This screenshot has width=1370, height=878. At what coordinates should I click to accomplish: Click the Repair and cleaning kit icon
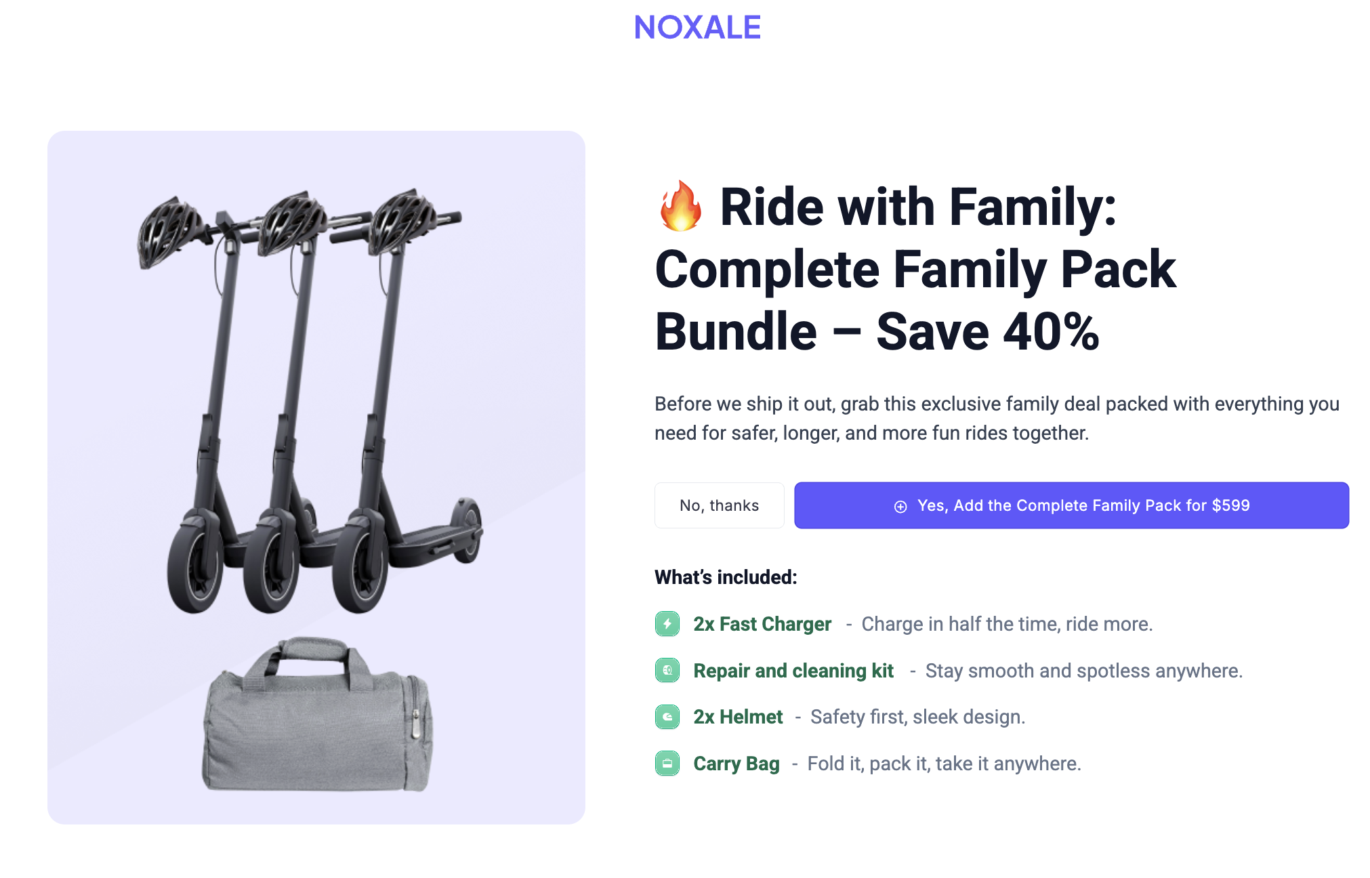[667, 671]
